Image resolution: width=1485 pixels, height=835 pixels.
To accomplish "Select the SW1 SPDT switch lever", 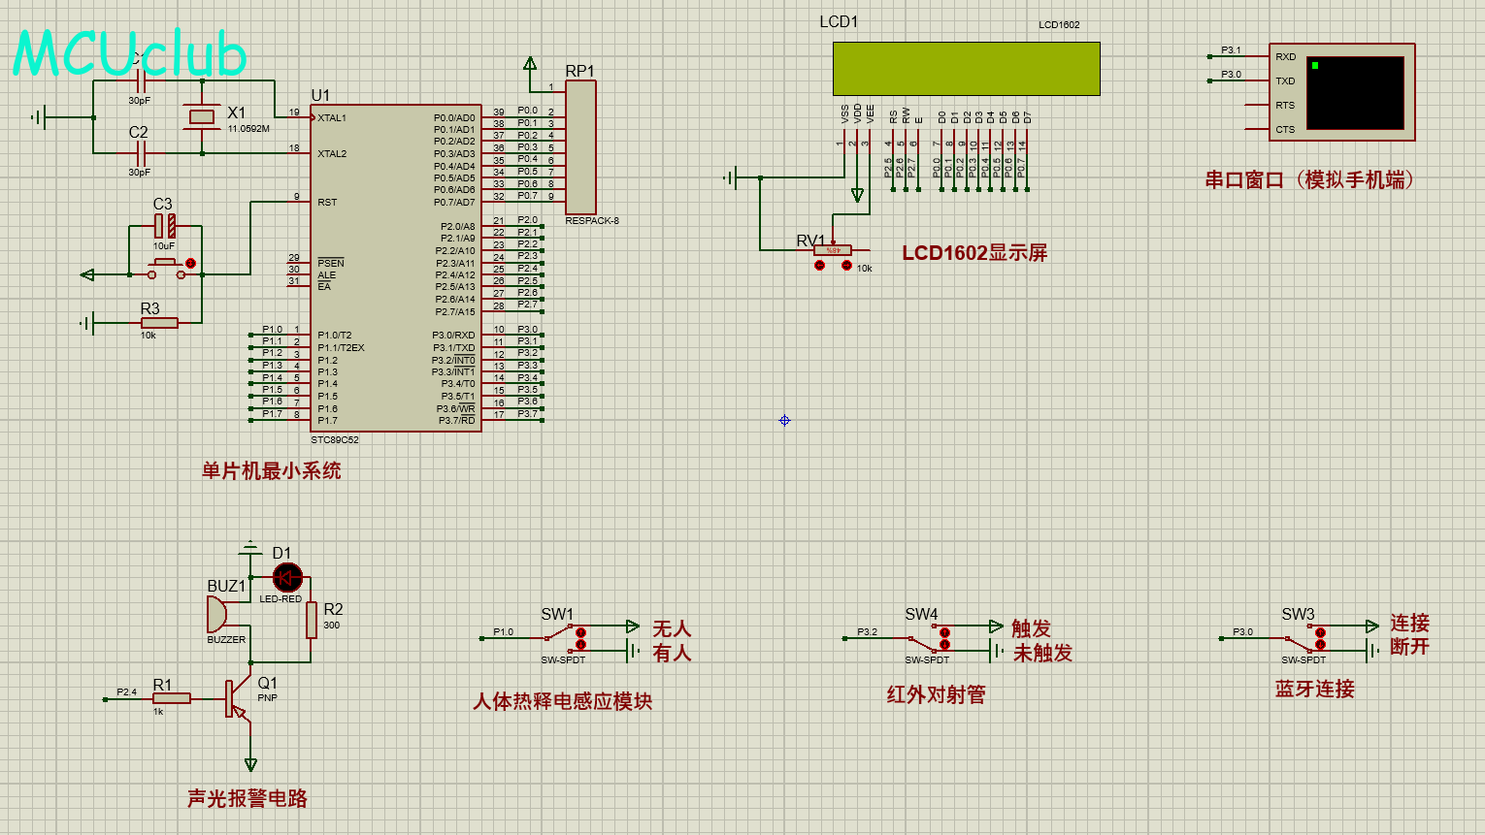I will [x=560, y=633].
